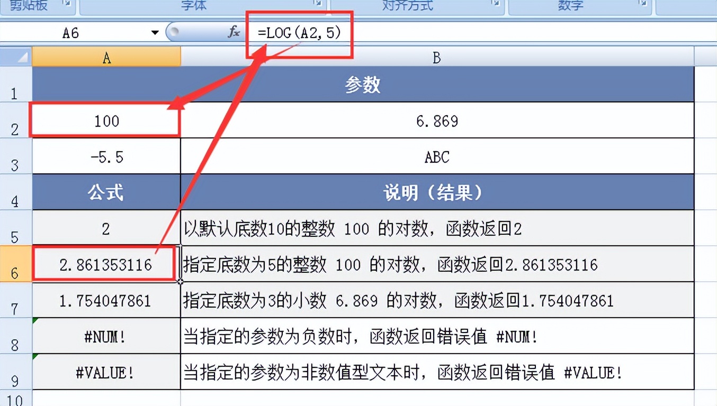The image size is (717, 406).
Task: Select cell containing -5.5
Action: click(x=106, y=156)
